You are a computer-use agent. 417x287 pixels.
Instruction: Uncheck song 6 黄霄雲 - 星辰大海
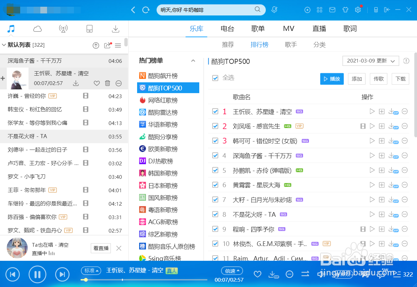215,185
